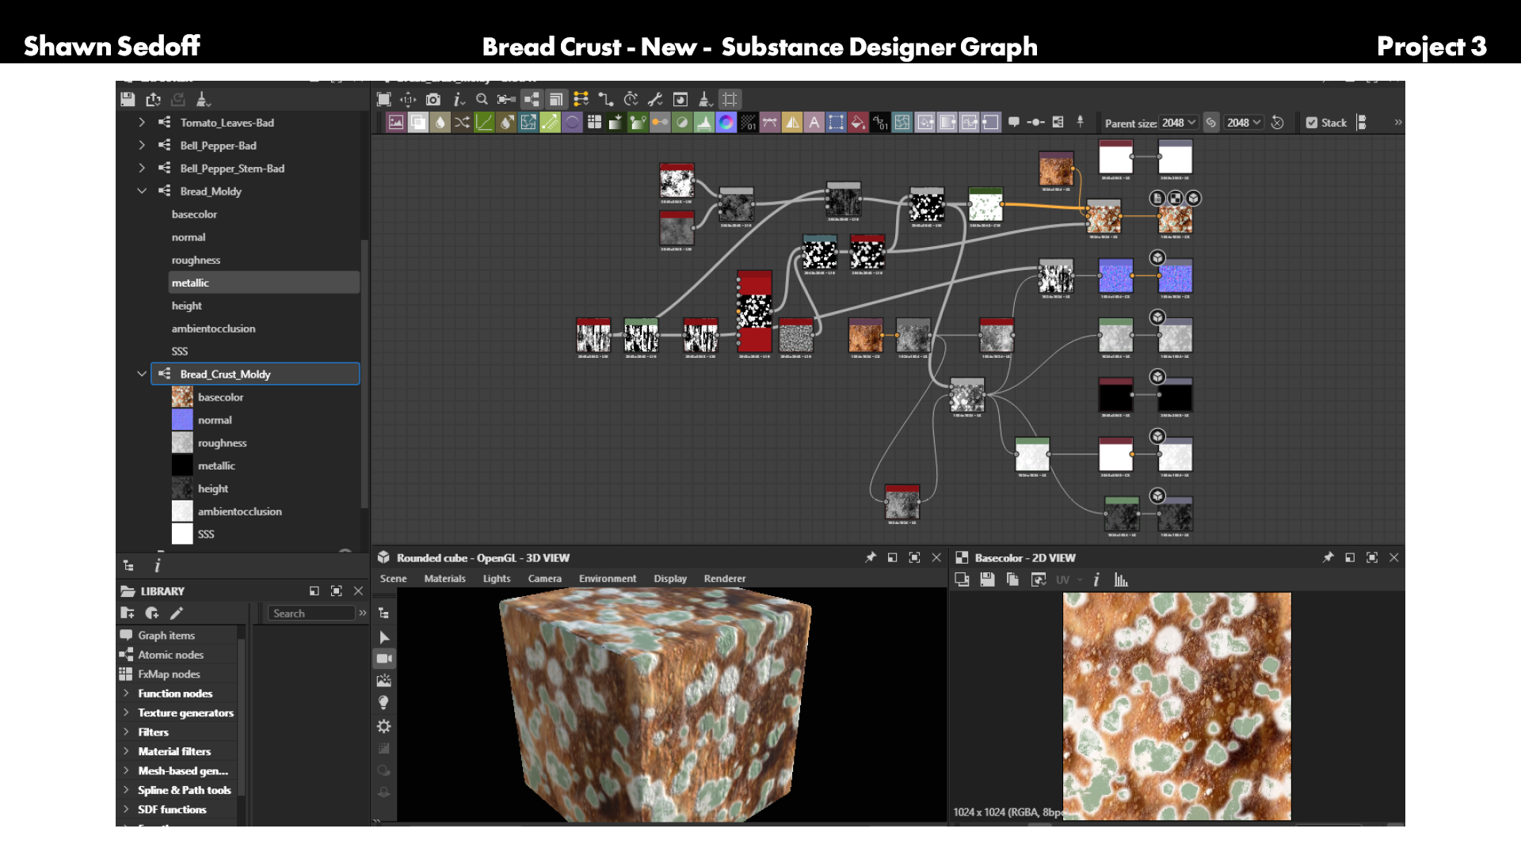1521x855 pixels.
Task: Open the Environment menu in 3D view
Action: [607, 579]
